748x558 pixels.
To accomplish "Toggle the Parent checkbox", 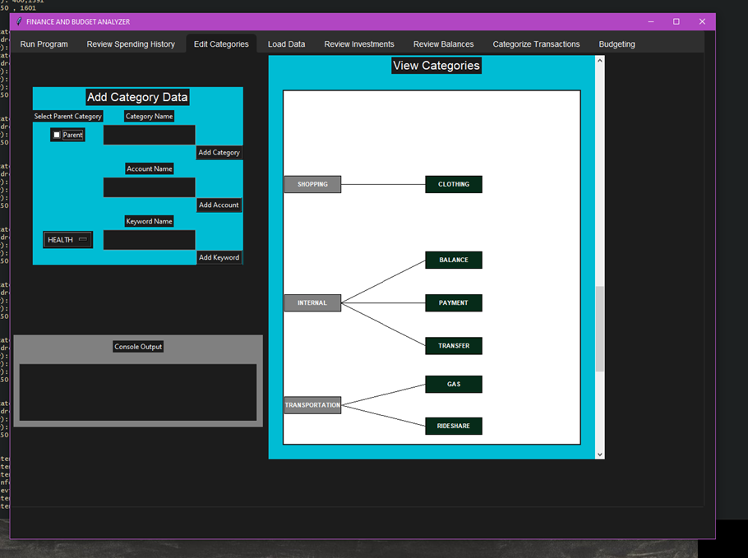I will coord(57,135).
